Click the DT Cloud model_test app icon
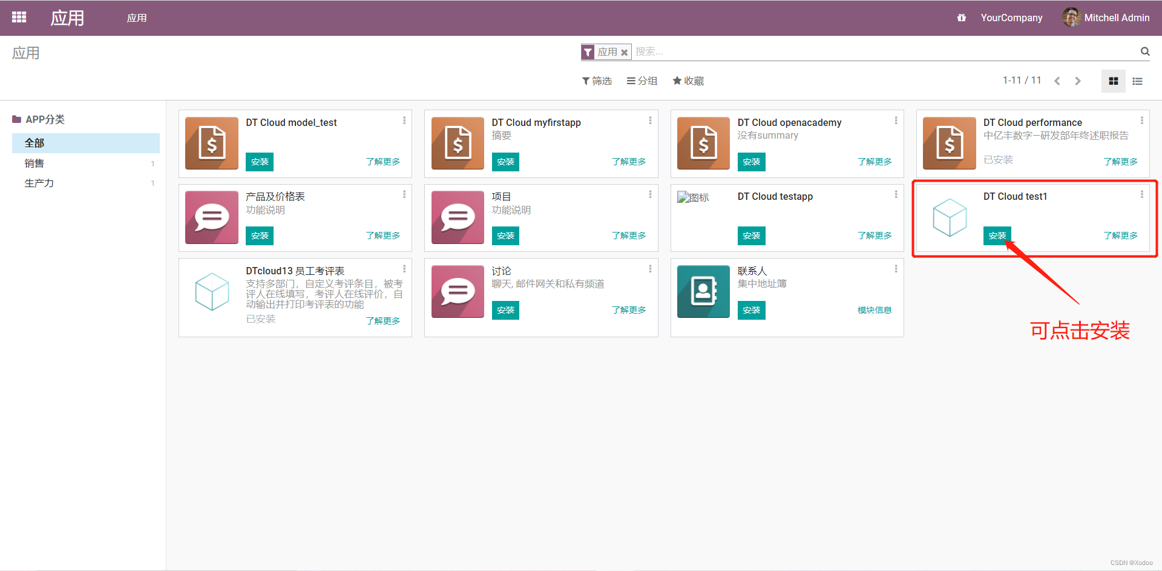The image size is (1162, 571). pyautogui.click(x=211, y=144)
